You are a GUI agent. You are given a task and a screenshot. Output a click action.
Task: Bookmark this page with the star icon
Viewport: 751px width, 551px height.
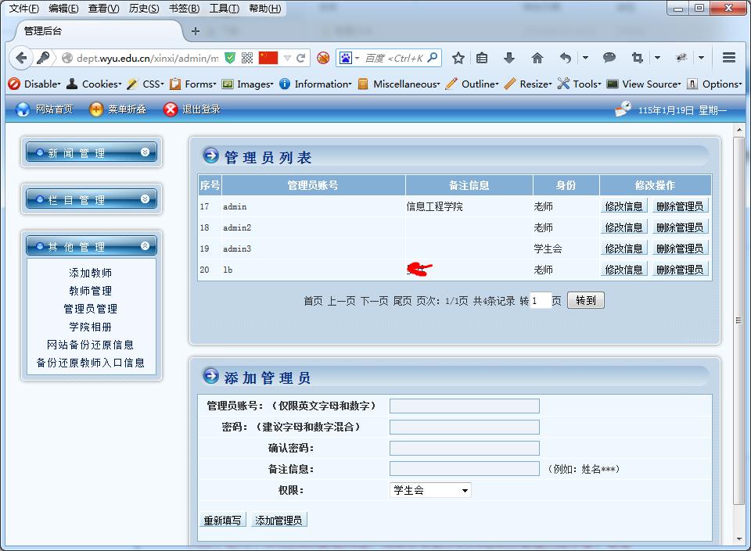coord(458,59)
